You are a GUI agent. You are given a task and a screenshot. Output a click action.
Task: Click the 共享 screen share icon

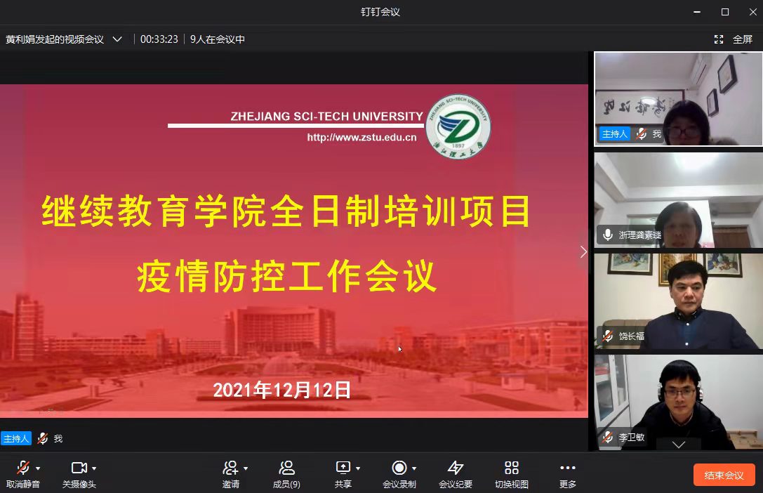click(343, 468)
